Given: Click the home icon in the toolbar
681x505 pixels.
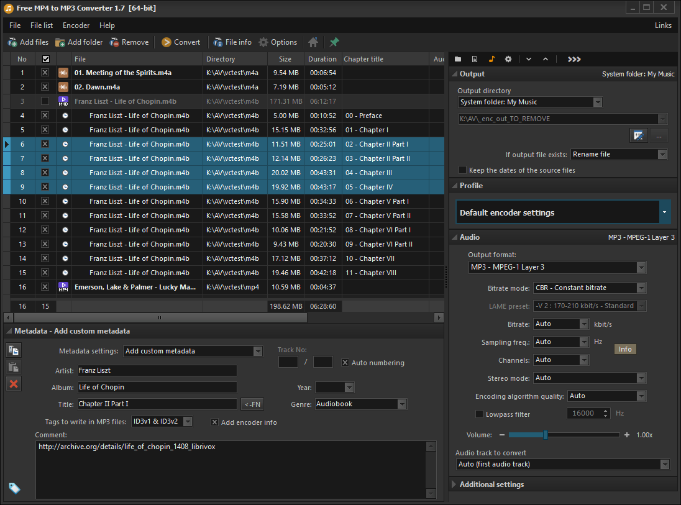Looking at the screenshot, I should coord(313,42).
